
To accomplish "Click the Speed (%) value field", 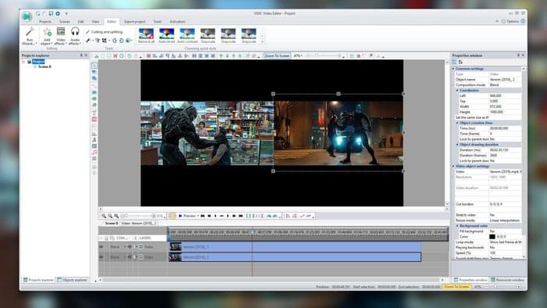I will (x=505, y=252).
